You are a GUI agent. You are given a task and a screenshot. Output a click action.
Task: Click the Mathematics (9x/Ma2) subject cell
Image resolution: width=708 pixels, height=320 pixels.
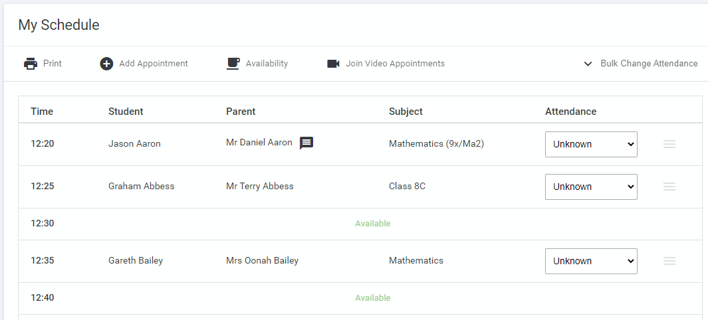[436, 143]
